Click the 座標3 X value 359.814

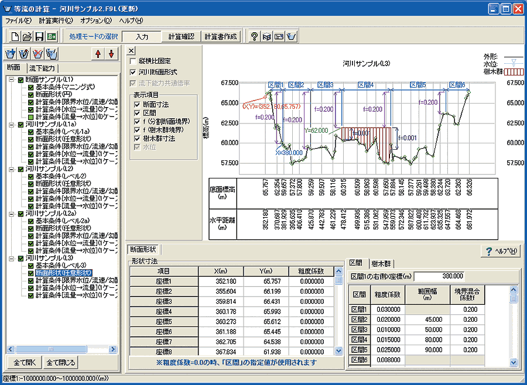221,302
